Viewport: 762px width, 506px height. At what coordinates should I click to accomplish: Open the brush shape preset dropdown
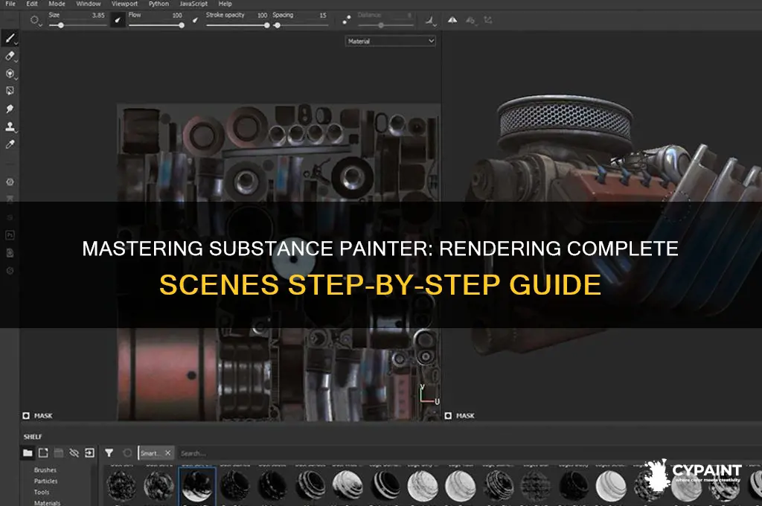[36, 20]
